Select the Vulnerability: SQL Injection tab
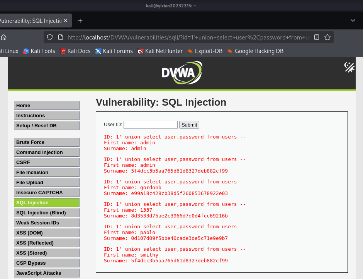Screen dimensions: 363x279 coord(31,21)
